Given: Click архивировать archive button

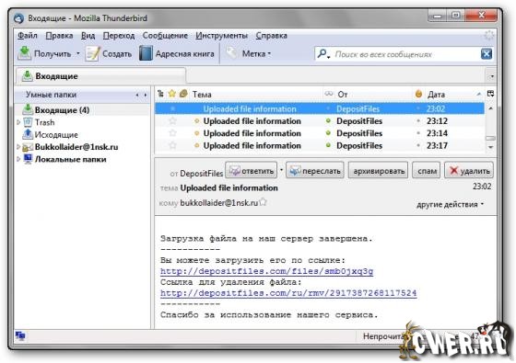Looking at the screenshot, I should [378, 170].
